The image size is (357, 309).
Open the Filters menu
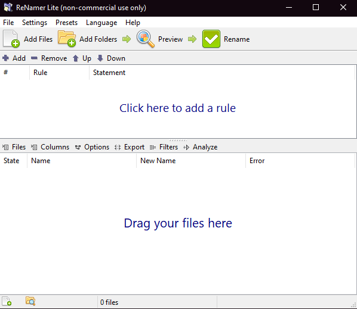click(164, 147)
